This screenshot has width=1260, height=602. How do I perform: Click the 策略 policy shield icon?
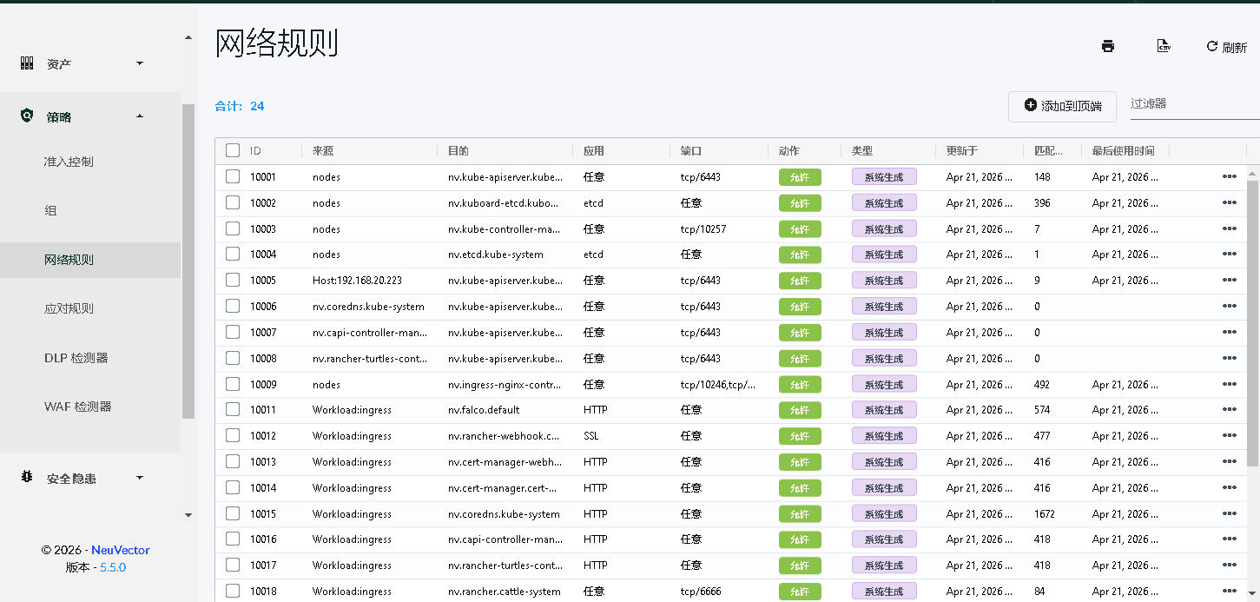[27, 116]
